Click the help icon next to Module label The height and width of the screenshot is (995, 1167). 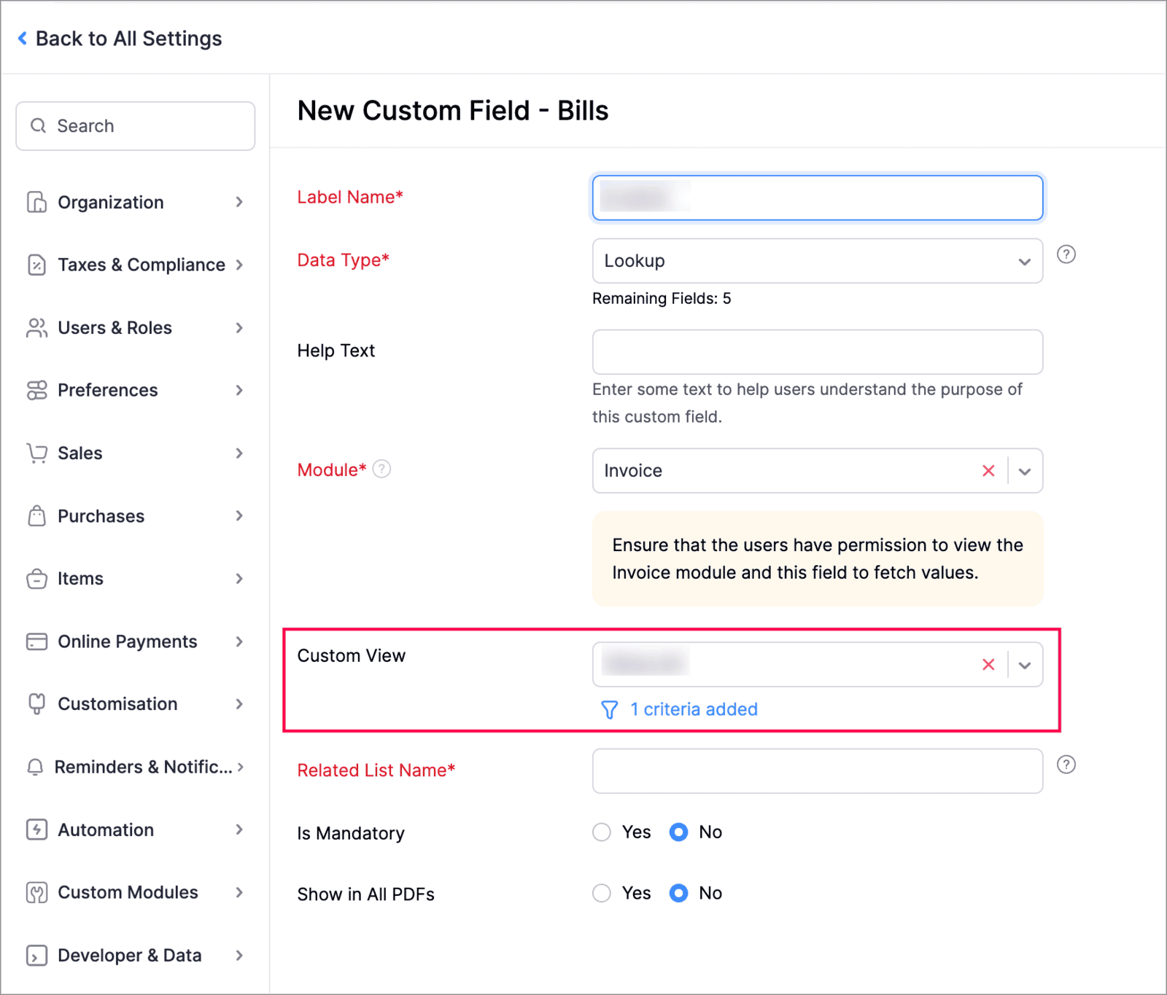[381, 469]
